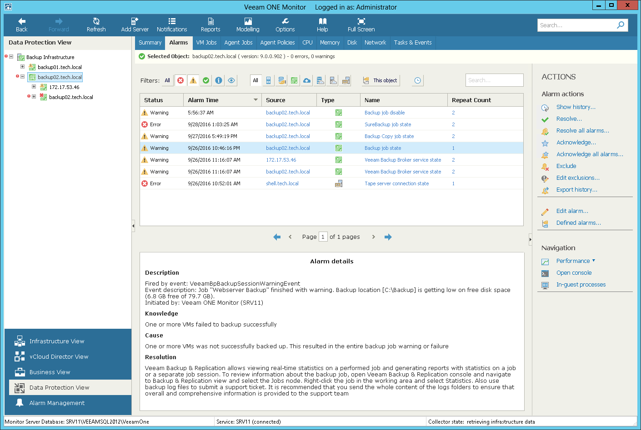Click the time period clock filter icon
Screen dimensions: 641x430
point(417,80)
